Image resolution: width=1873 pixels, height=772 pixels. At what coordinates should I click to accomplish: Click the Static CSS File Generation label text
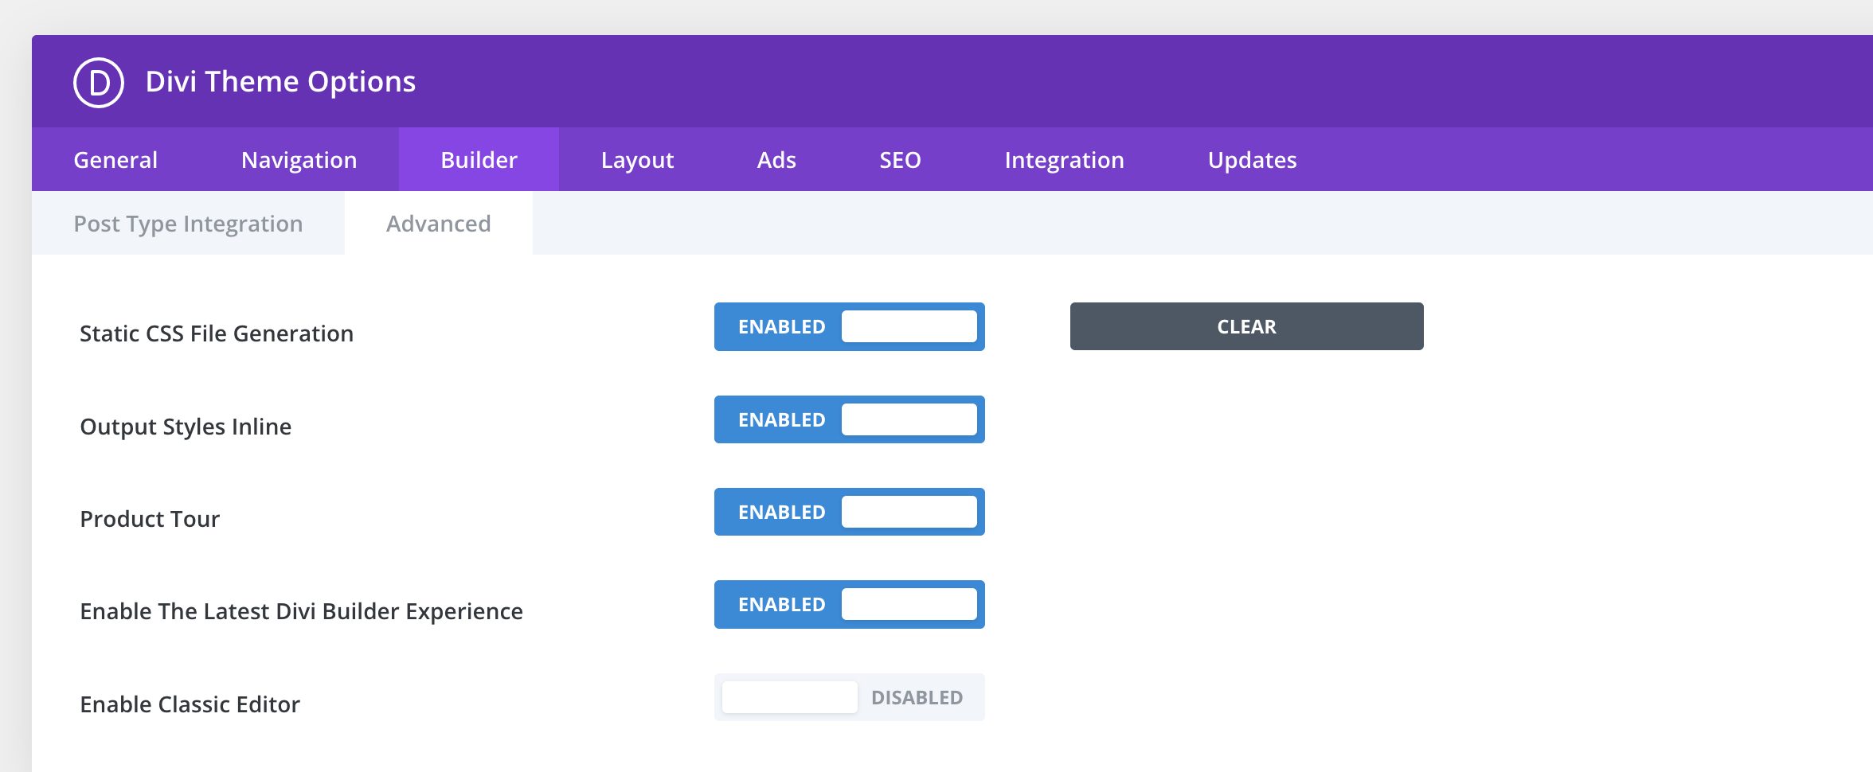pyautogui.click(x=217, y=333)
